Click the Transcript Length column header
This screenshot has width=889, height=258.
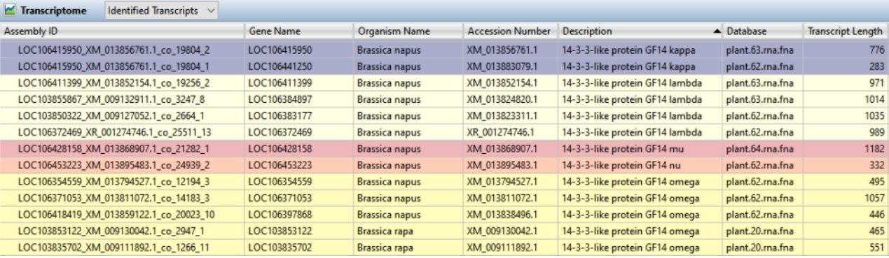tap(846, 31)
